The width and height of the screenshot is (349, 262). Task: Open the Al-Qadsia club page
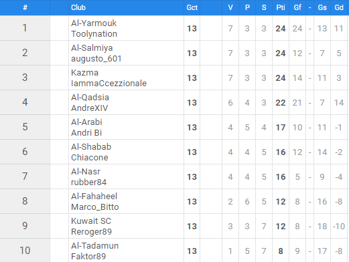tap(90, 98)
